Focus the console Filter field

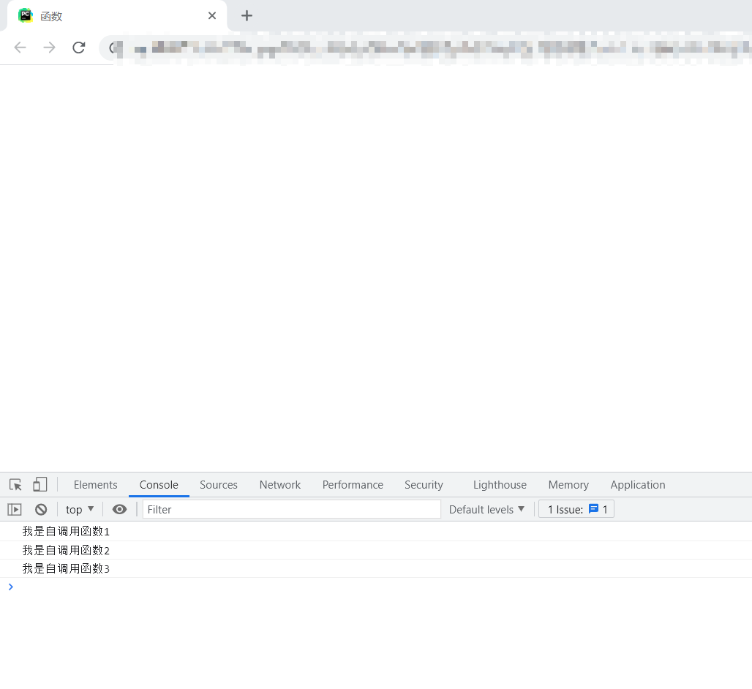(292, 509)
